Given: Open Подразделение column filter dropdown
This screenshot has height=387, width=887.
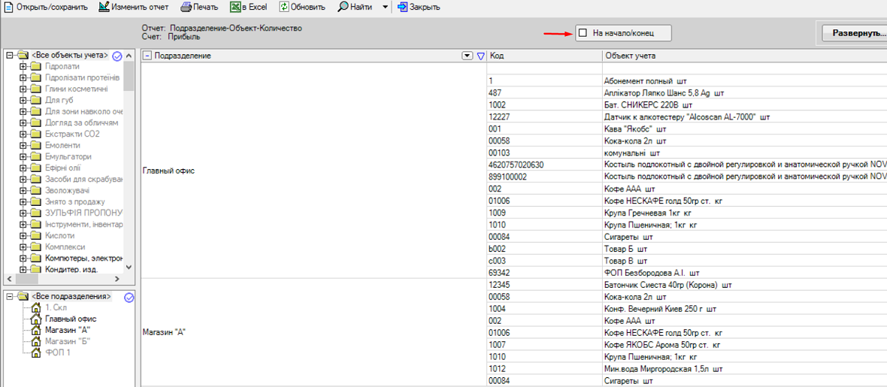Looking at the screenshot, I should [468, 56].
